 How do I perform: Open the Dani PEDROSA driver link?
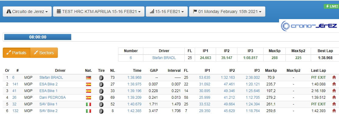point(52,98)
